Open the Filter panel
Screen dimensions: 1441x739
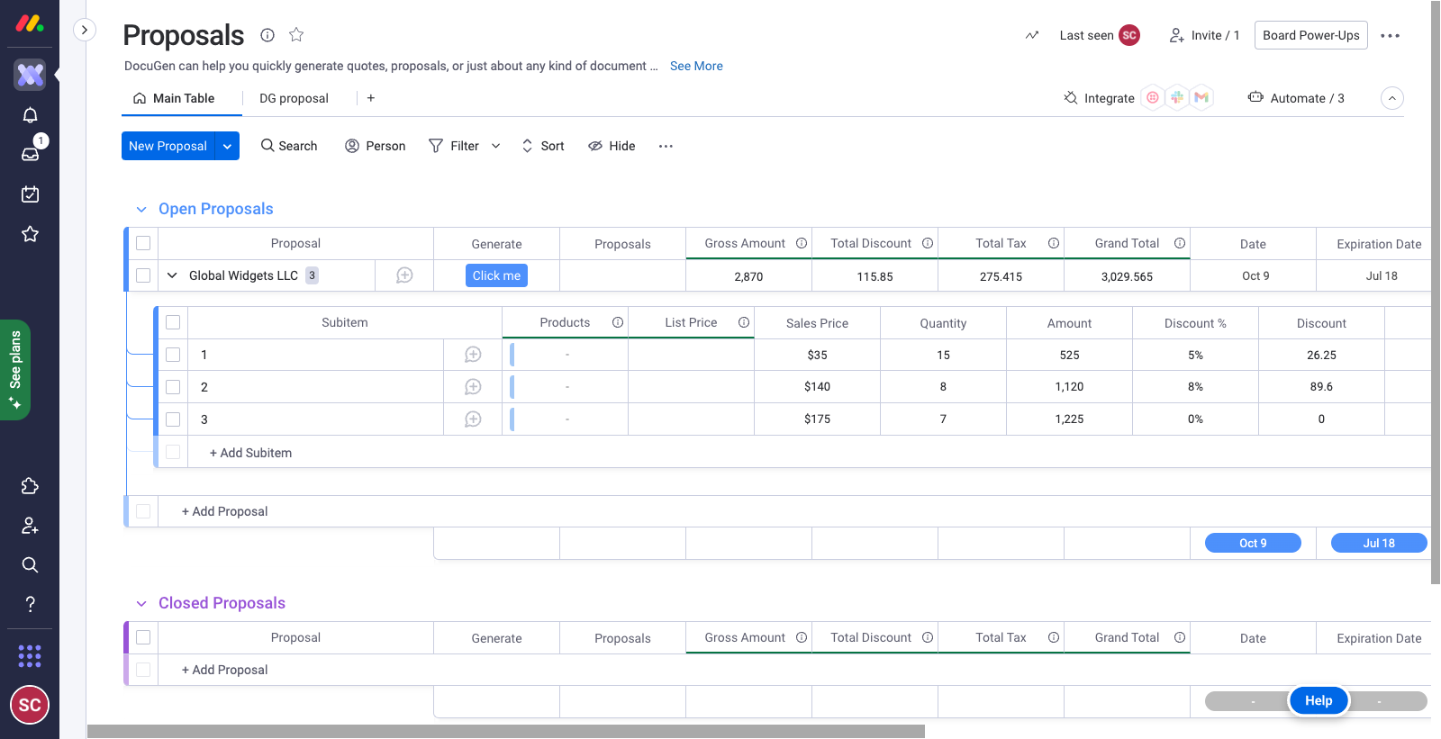coord(454,146)
